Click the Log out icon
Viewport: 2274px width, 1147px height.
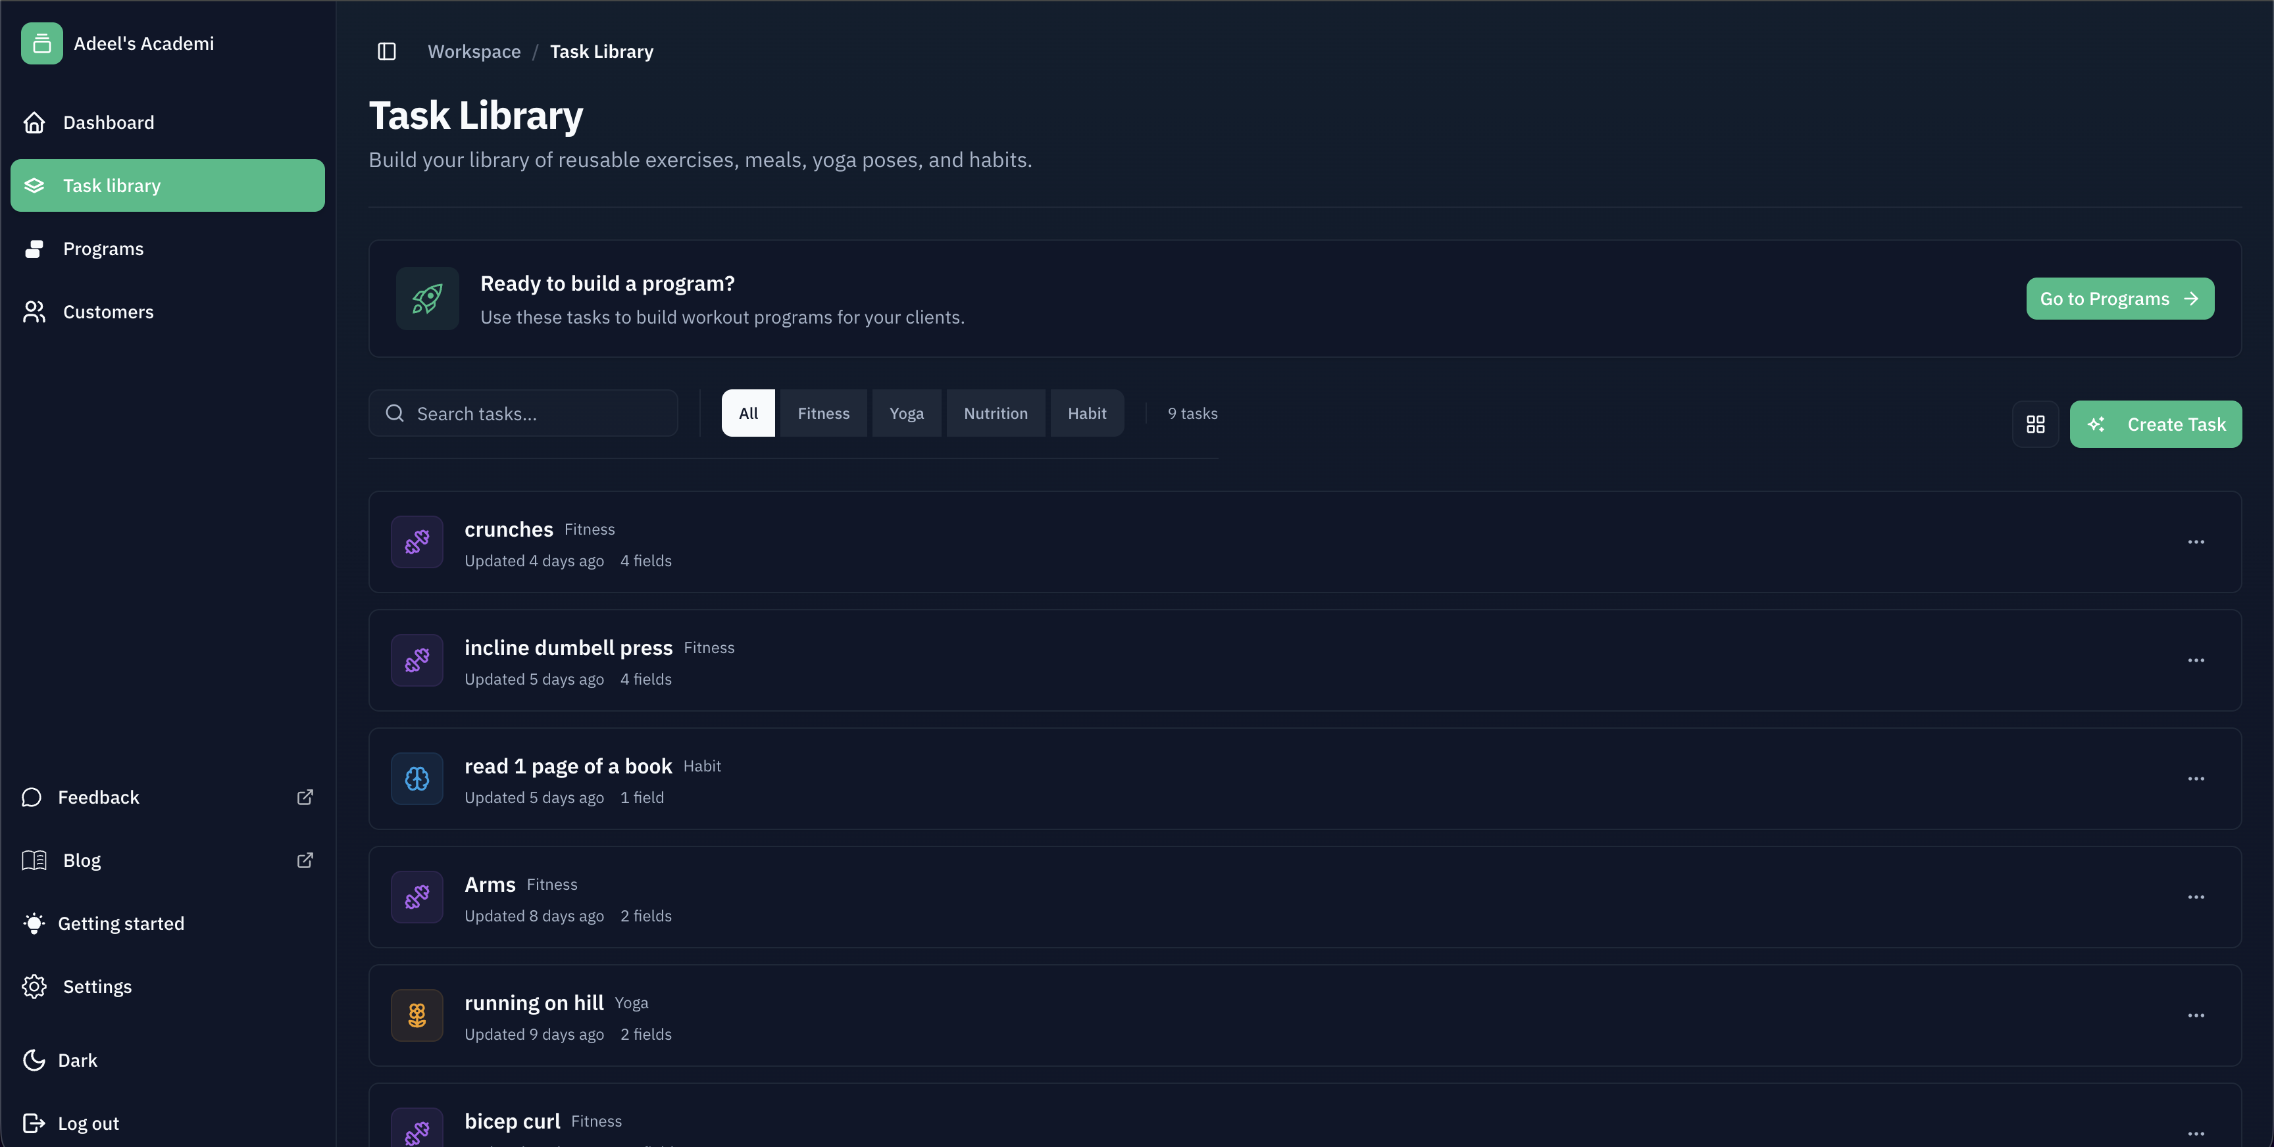[34, 1122]
